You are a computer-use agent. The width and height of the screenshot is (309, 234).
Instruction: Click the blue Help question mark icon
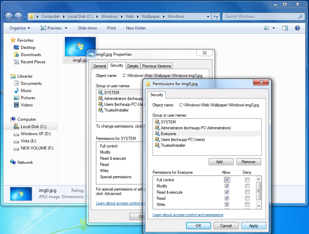coord(297,28)
